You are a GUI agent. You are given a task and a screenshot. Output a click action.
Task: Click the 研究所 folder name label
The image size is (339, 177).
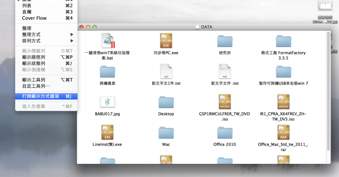pyautogui.click(x=225, y=53)
